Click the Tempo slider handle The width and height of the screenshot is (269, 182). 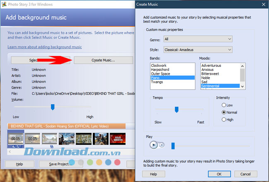tap(177, 109)
